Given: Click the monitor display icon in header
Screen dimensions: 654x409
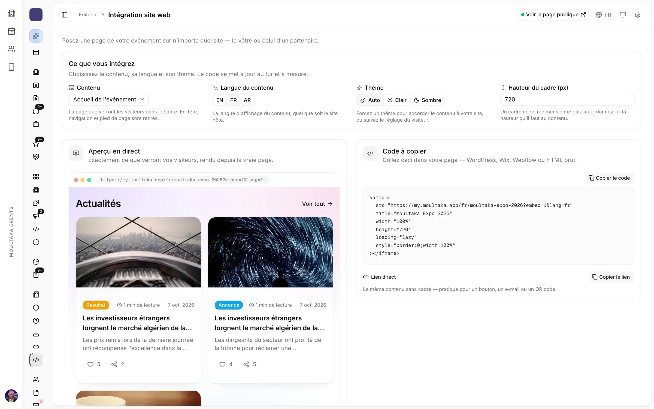Looking at the screenshot, I should point(623,15).
